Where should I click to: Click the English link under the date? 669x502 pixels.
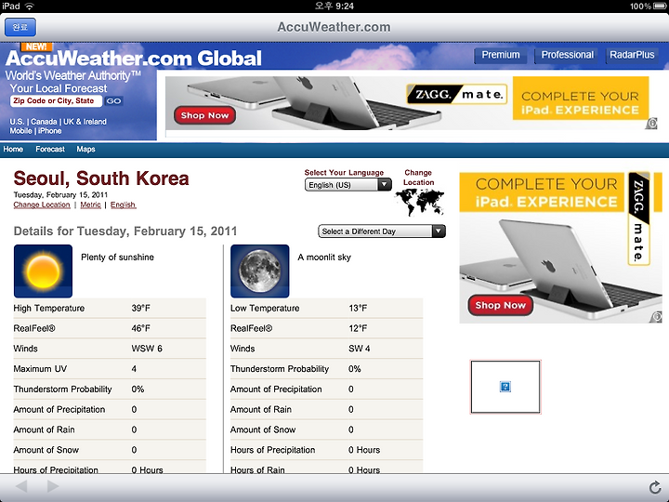click(124, 205)
